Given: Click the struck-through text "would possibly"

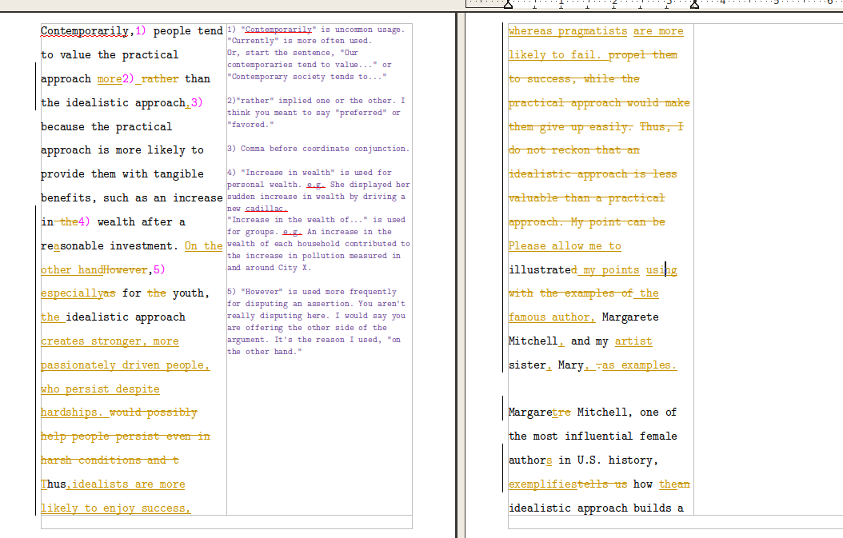Looking at the screenshot, I should pyautogui.click(x=154, y=412).
